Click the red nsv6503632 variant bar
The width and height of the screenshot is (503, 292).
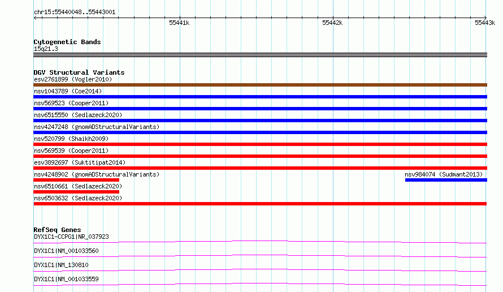tap(260, 204)
